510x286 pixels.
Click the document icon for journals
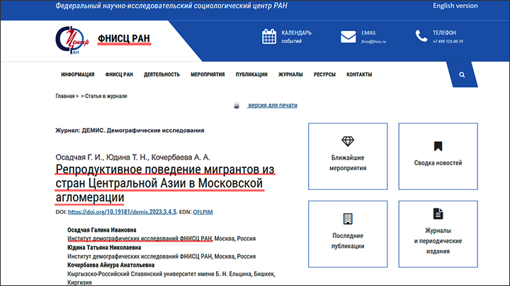[438, 214]
